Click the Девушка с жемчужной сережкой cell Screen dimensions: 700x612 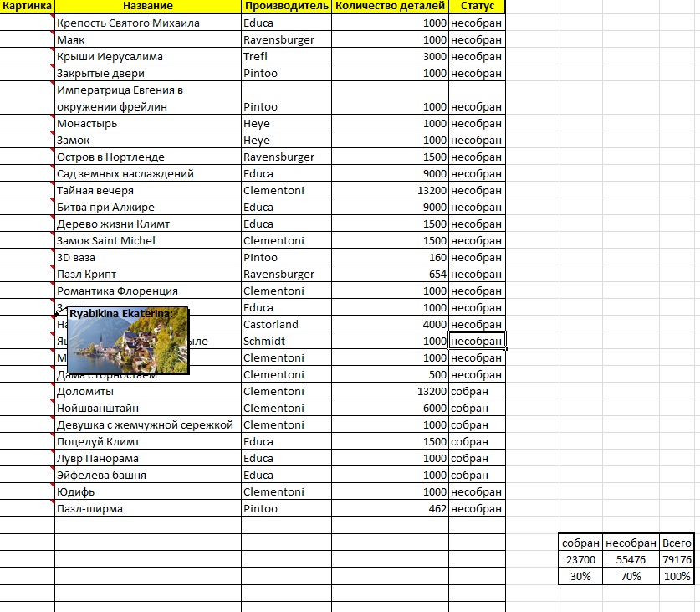[x=148, y=424]
